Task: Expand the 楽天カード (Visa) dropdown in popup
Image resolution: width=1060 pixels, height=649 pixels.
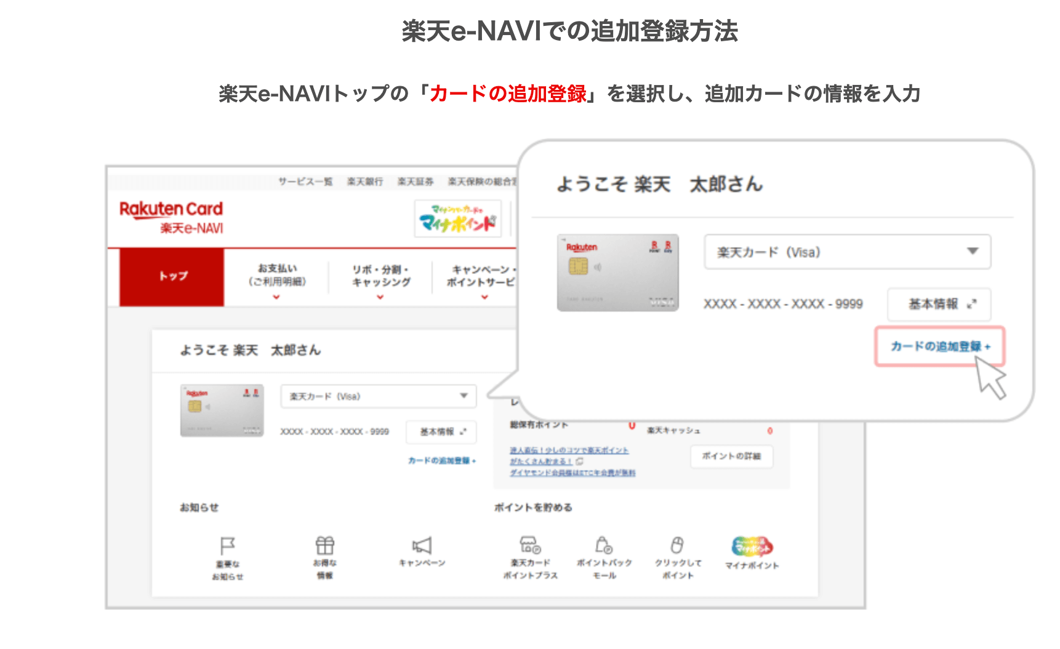Action: [847, 252]
